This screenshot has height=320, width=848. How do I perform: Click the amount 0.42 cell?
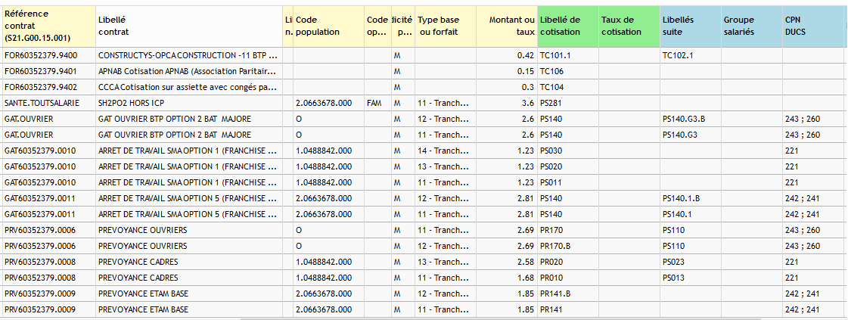point(507,55)
